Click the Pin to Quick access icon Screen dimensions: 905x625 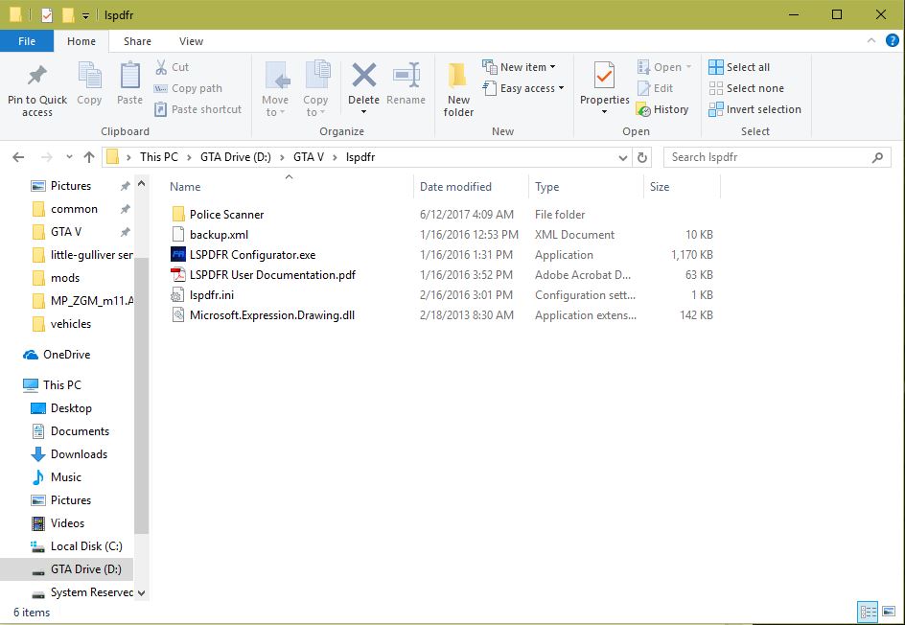point(37,77)
